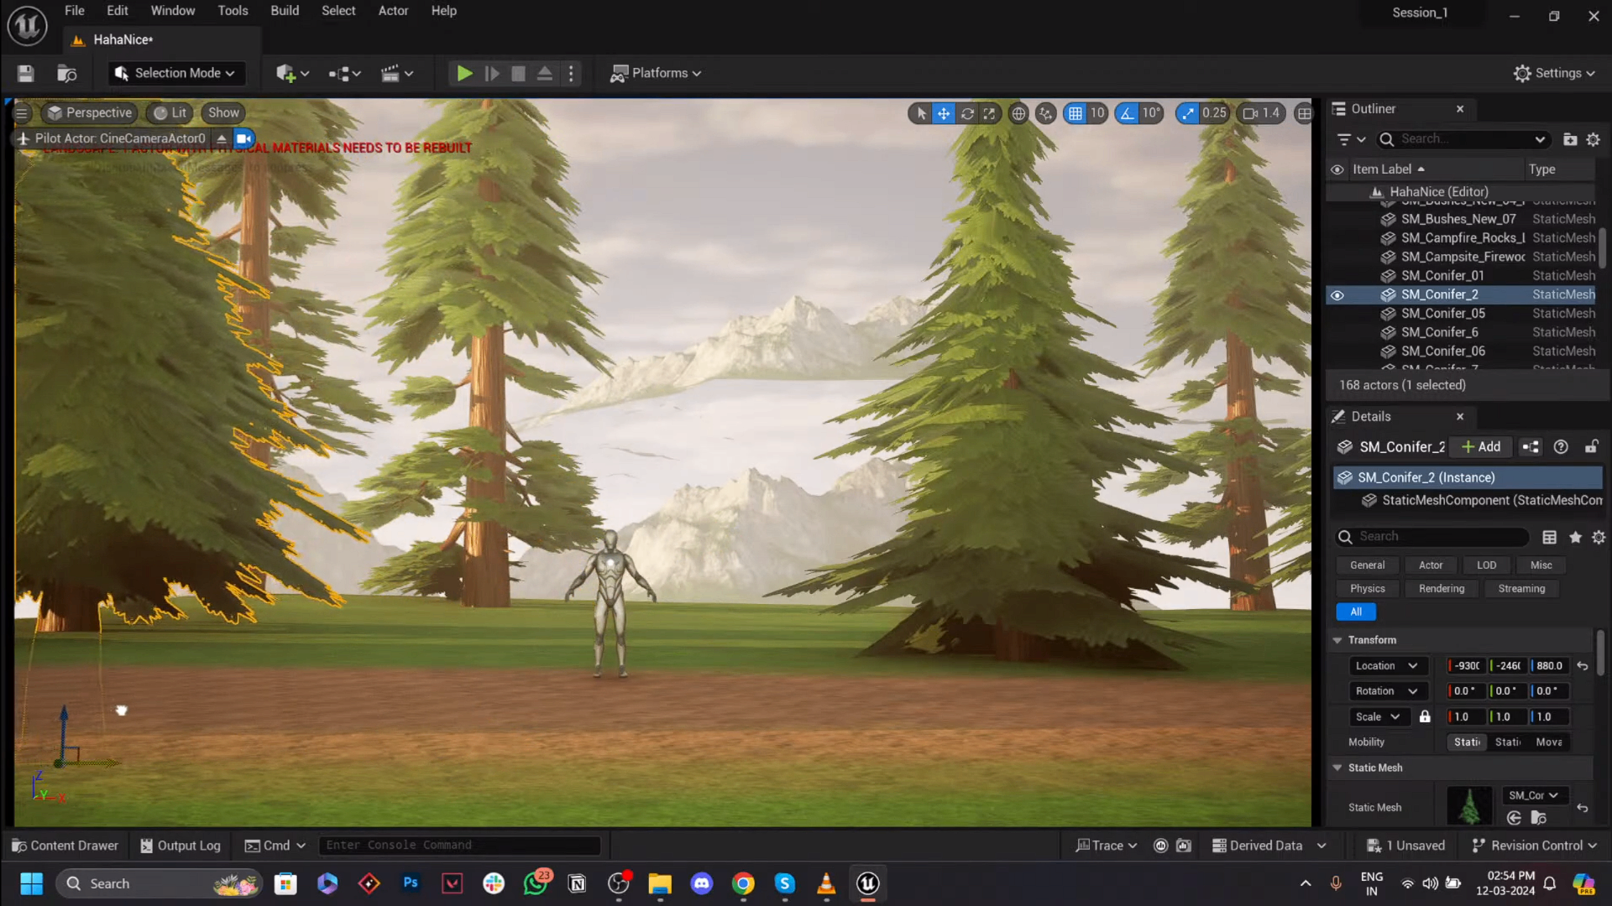Save the current level with disk icon
The image size is (1612, 906).
tap(25, 74)
